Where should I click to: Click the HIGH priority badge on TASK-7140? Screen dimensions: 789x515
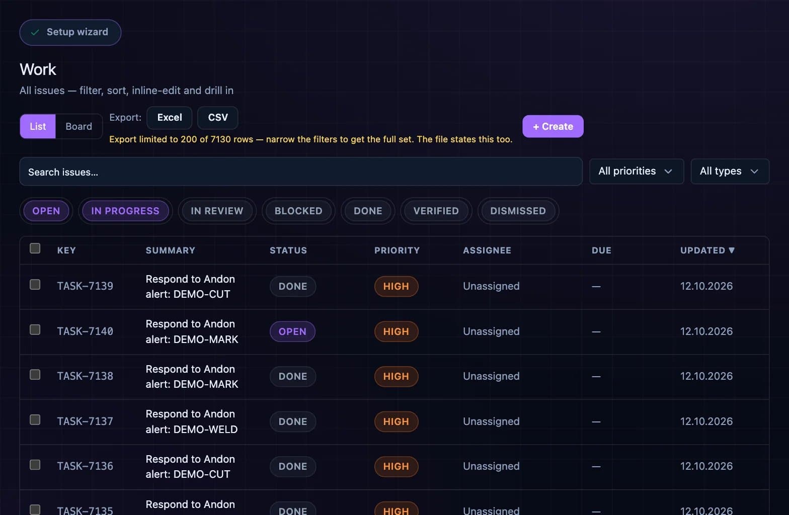point(396,331)
